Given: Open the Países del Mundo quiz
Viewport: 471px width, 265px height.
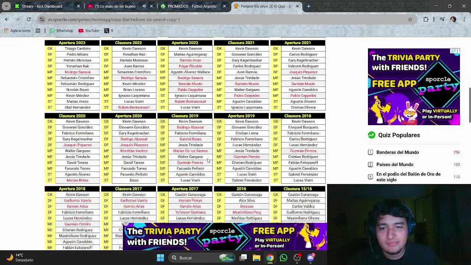Looking at the screenshot, I should click(x=395, y=165).
